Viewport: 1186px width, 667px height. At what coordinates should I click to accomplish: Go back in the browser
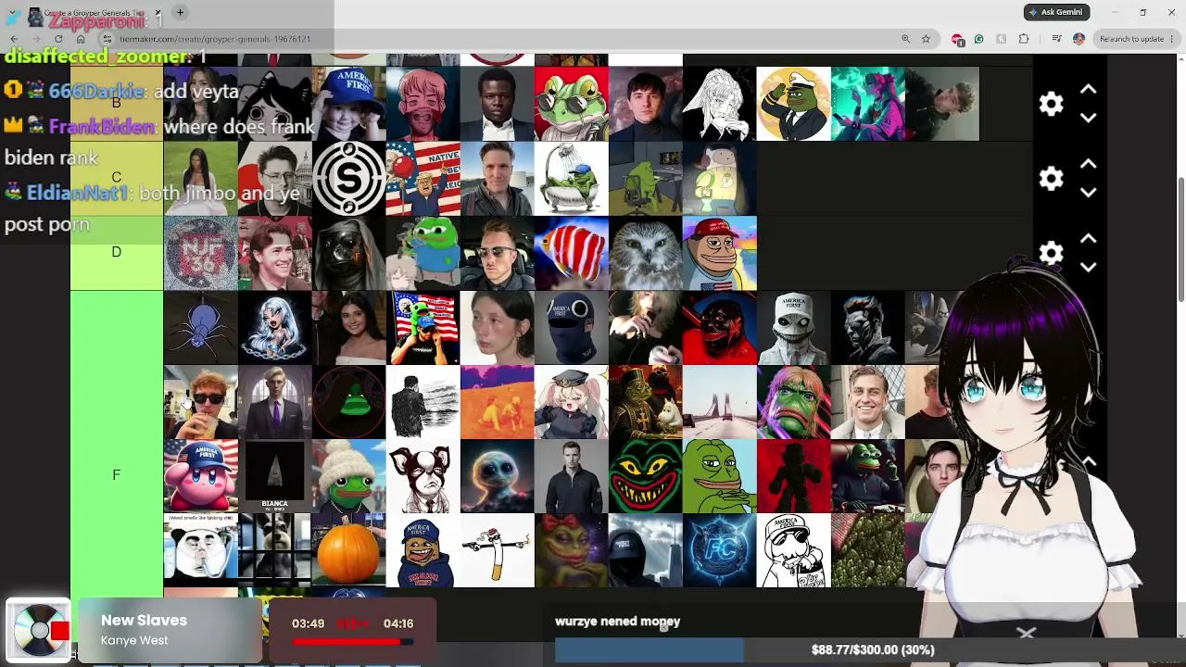pyautogui.click(x=14, y=39)
